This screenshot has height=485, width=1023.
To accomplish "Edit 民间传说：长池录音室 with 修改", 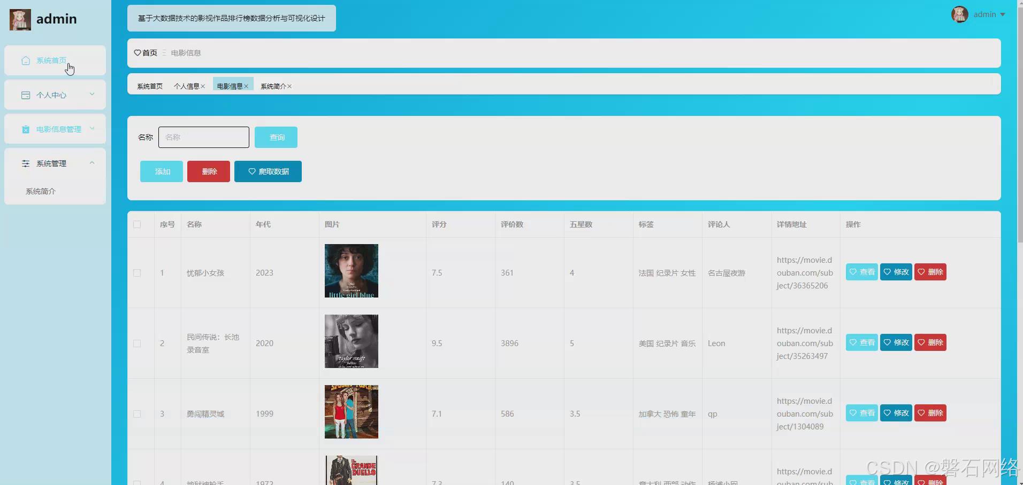I will point(896,342).
